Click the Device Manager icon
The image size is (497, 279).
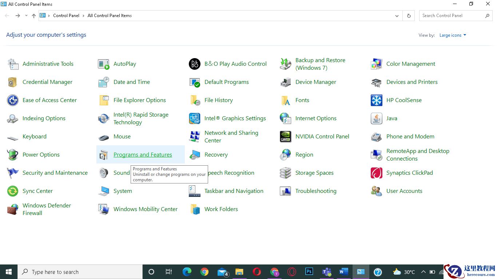point(285,82)
